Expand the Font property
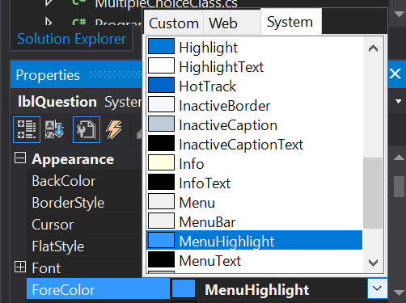 tap(20, 267)
